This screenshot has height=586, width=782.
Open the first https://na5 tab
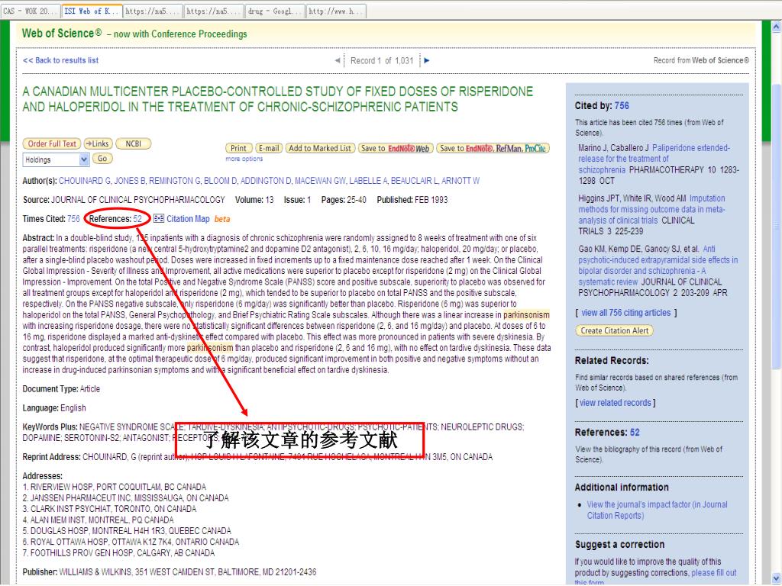[153, 11]
